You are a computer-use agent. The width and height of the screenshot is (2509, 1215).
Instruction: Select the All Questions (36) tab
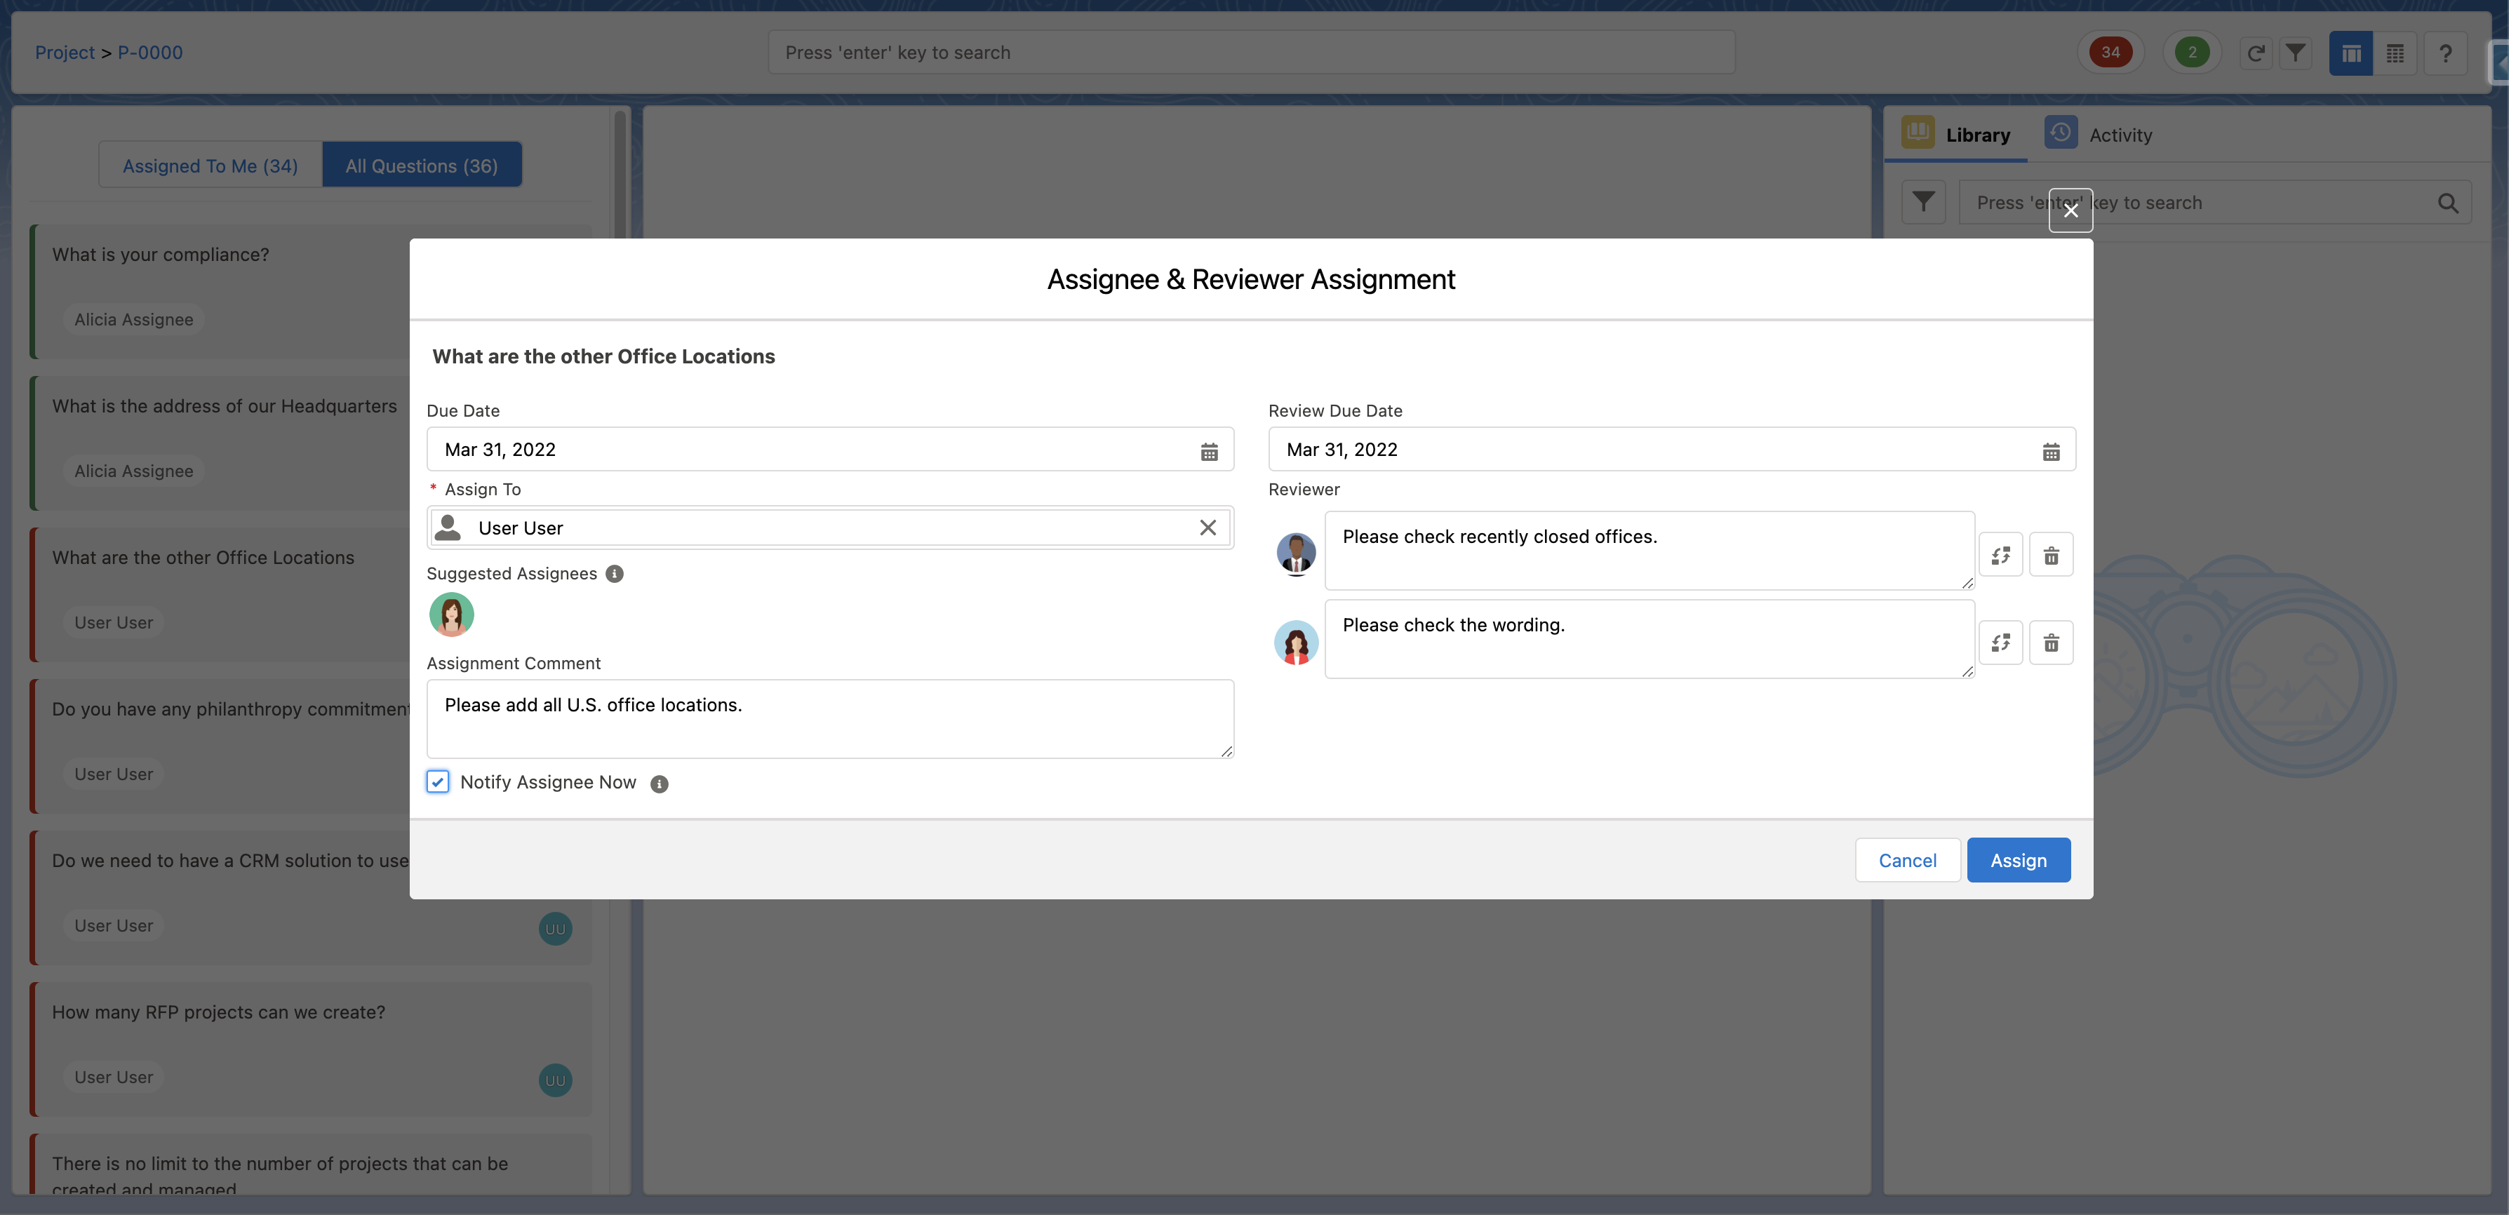(x=422, y=166)
